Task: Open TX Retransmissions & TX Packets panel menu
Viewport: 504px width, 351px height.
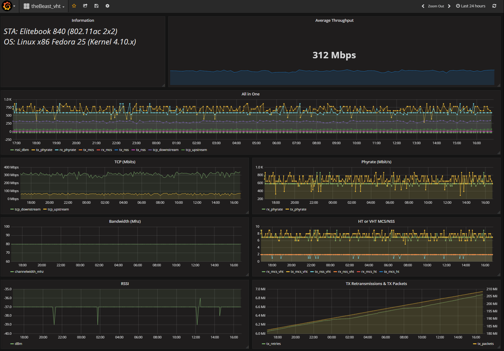Action: (x=376, y=283)
